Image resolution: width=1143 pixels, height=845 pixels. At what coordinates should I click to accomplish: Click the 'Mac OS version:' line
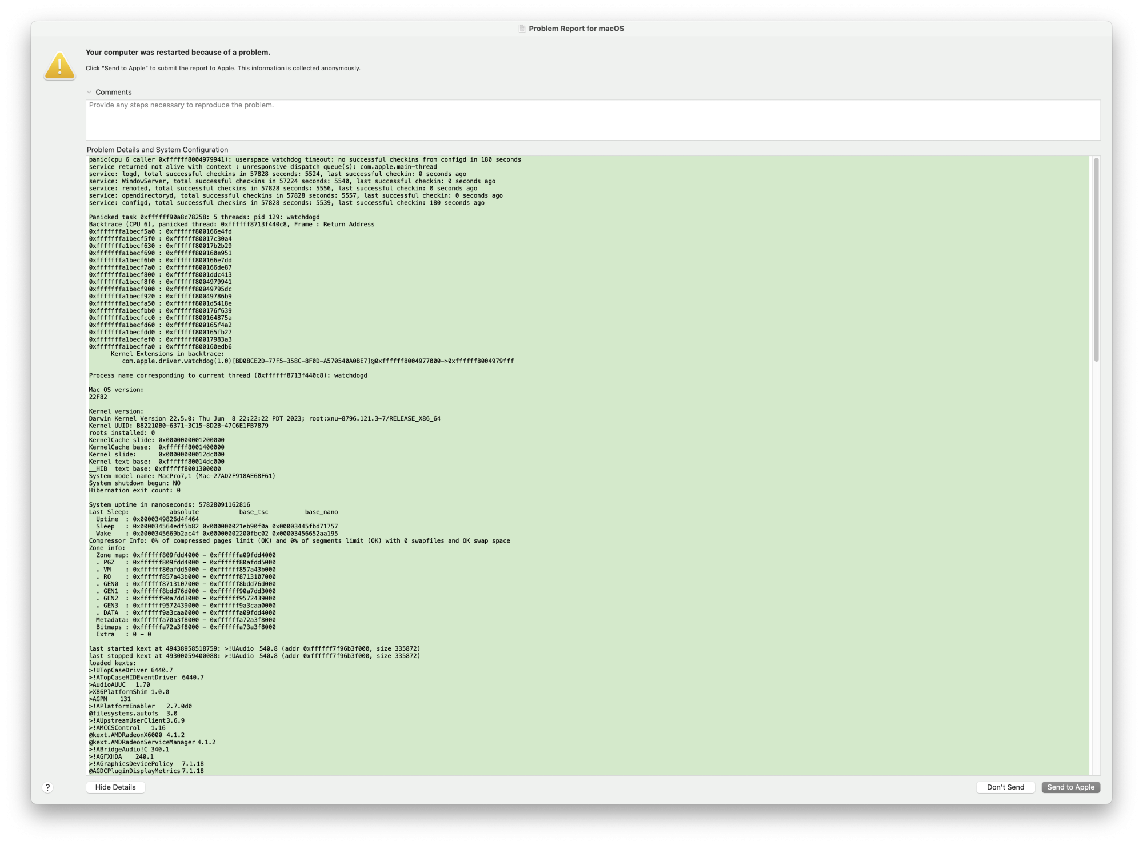tap(116, 390)
